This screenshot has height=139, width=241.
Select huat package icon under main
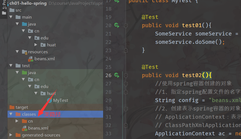click(x=43, y=45)
